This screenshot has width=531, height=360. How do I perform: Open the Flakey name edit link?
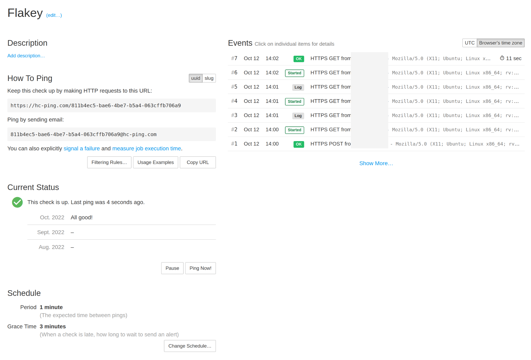tap(54, 15)
